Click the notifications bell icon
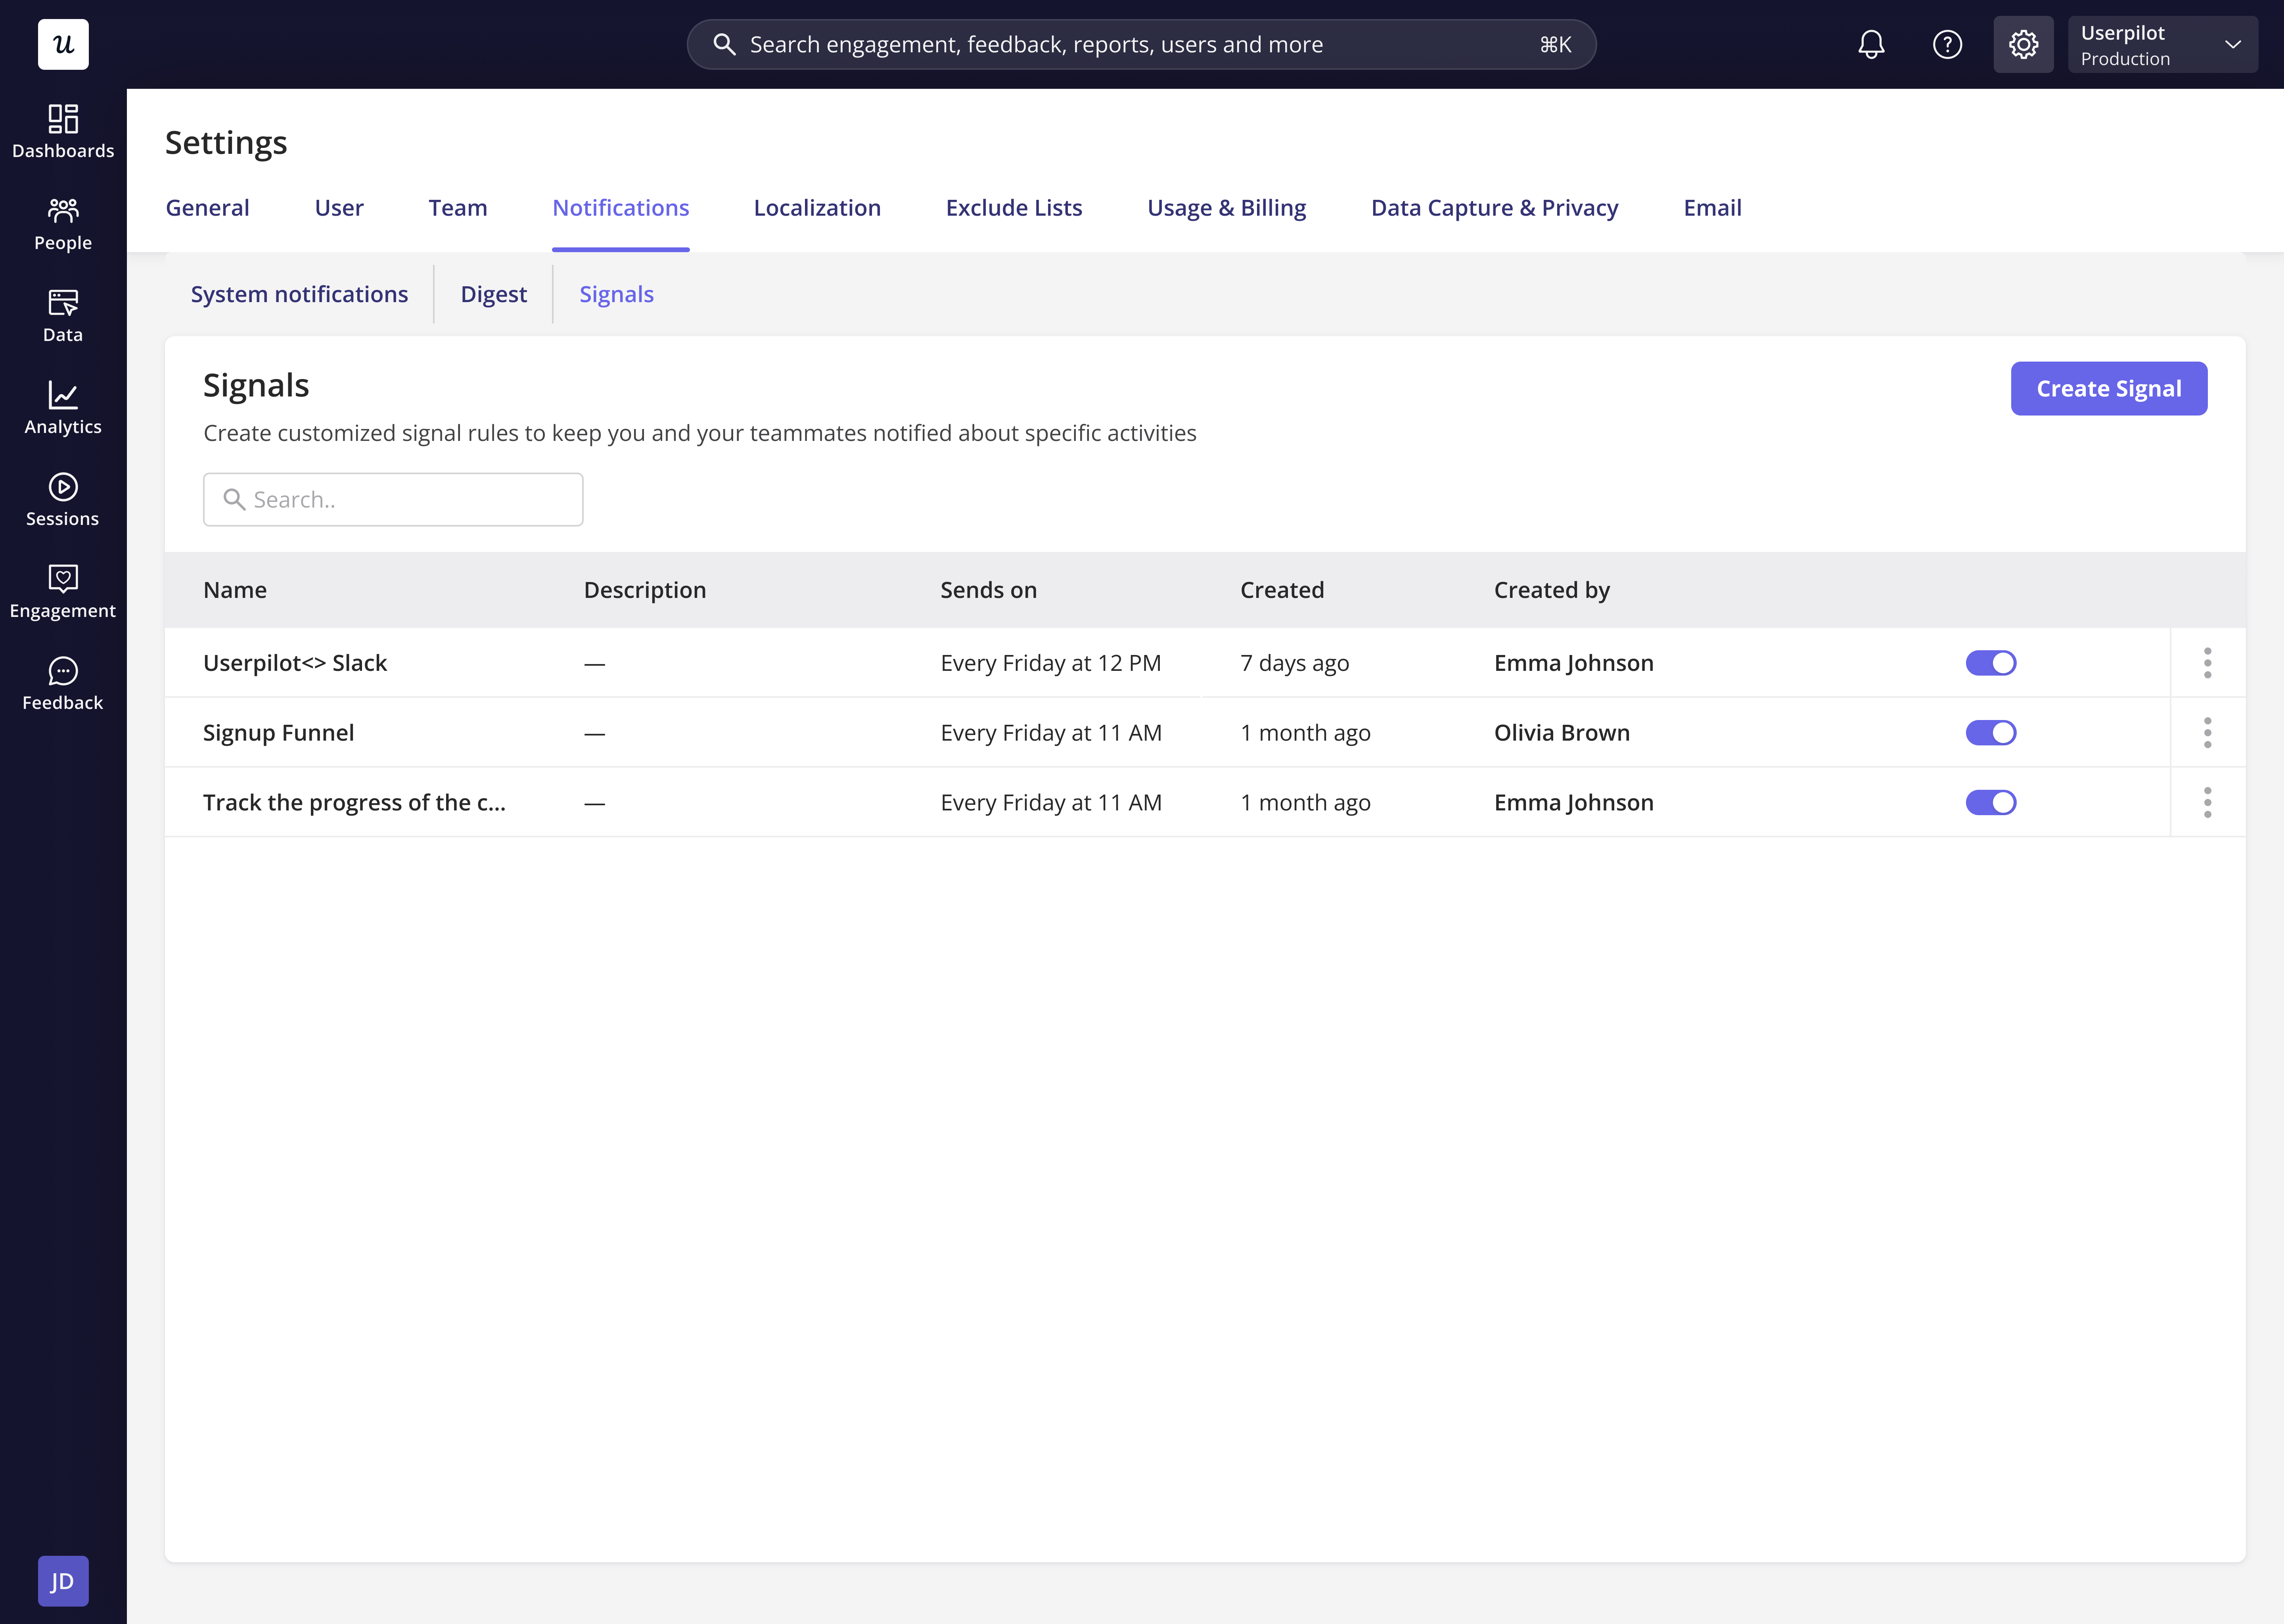Screen dimensions: 2284x1624 (x=1871, y=44)
